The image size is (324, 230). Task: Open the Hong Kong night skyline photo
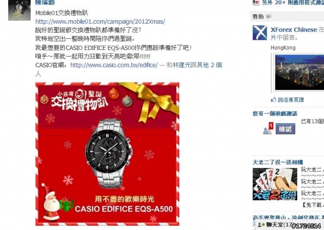[x=299, y=72]
